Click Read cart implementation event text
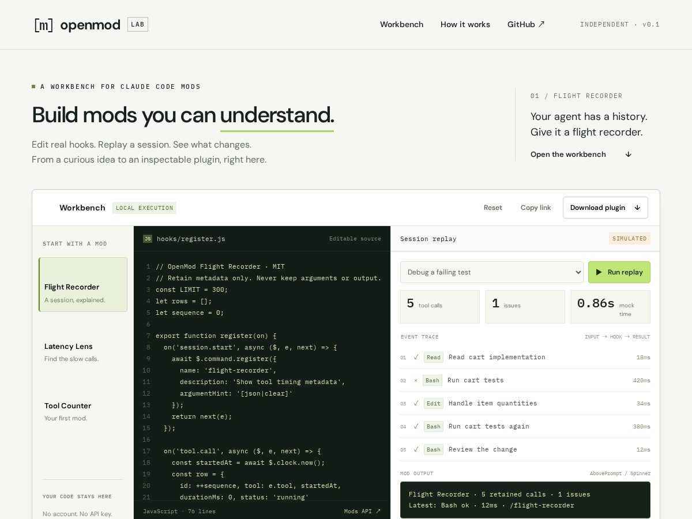Viewport: 692px width, 519px height. click(497, 358)
